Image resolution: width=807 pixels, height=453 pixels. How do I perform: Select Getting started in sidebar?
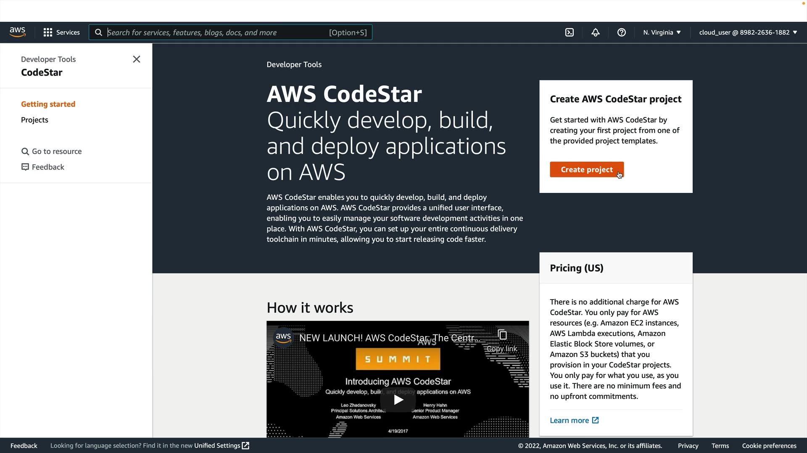point(48,104)
